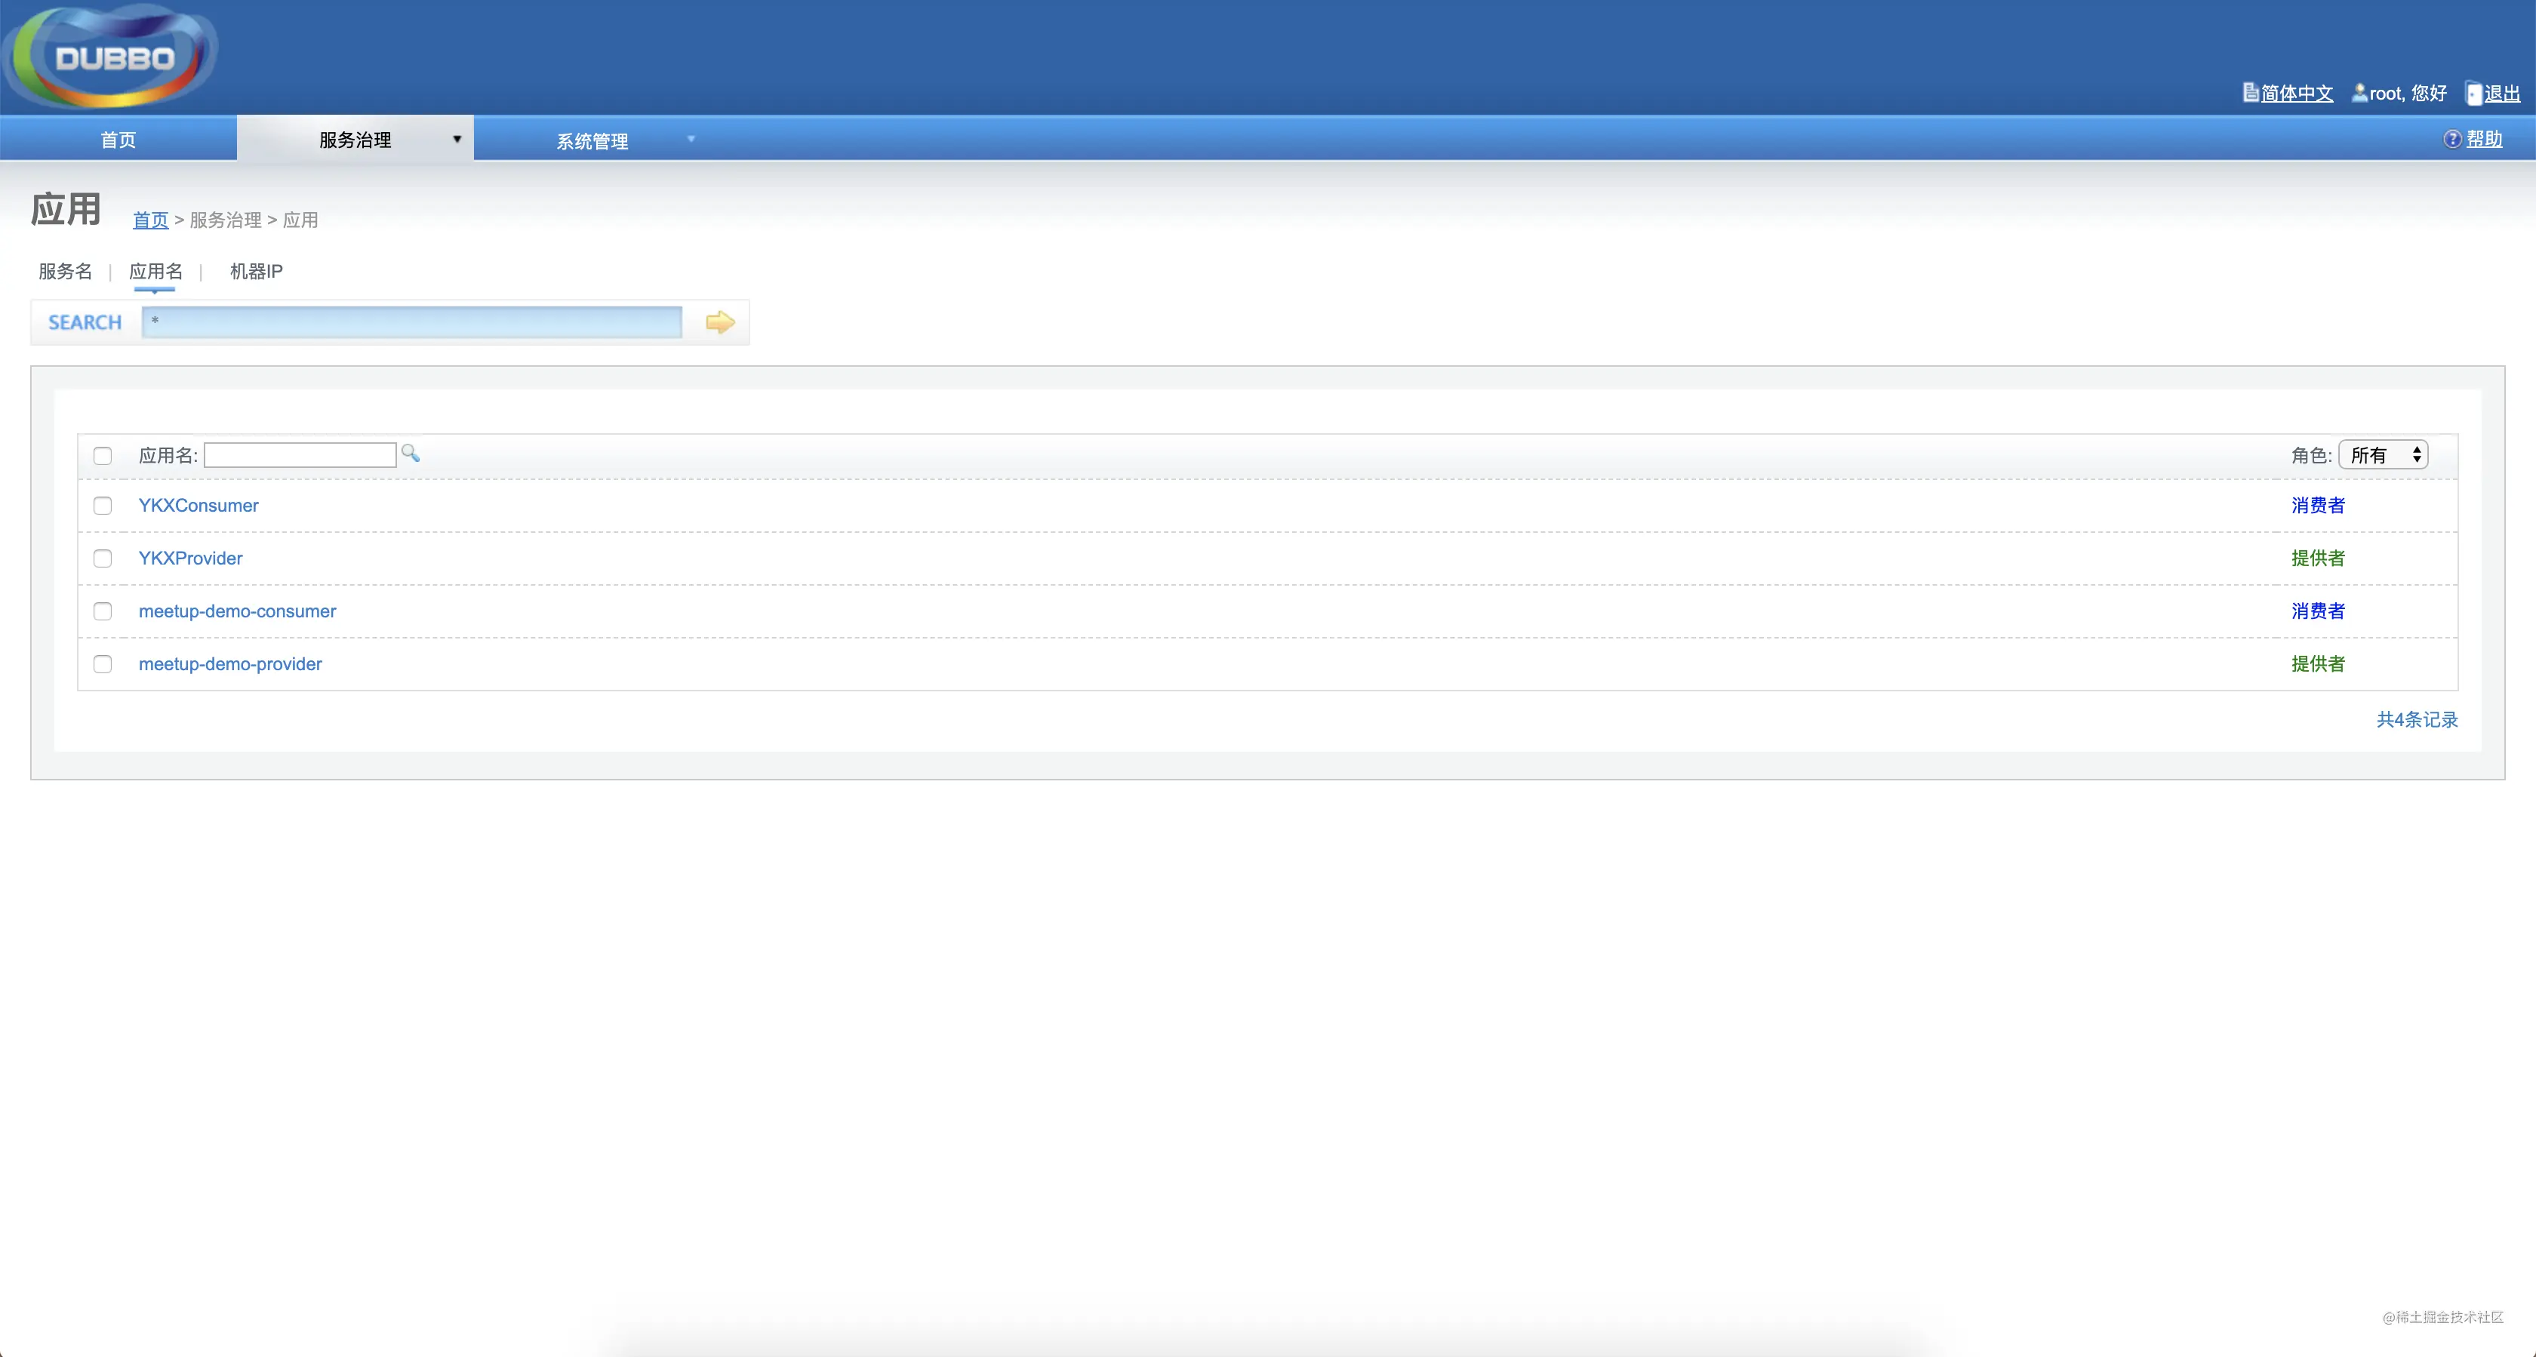
Task: Toggle the select-all checkbox in table header
Action: coord(103,455)
